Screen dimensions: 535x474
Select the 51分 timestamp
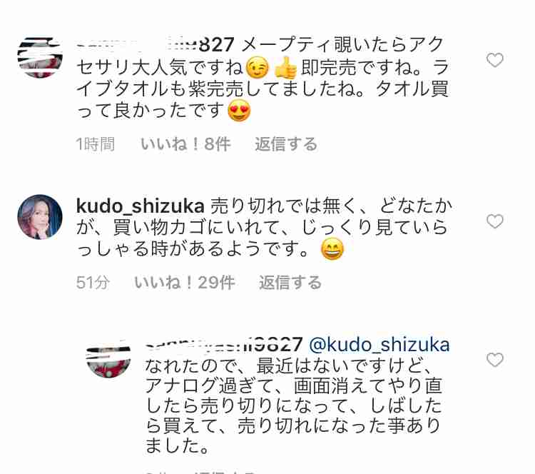click(x=93, y=283)
